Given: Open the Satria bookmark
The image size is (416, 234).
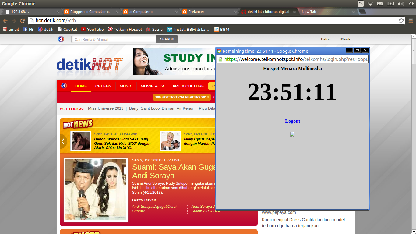Looking at the screenshot, I should 154,29.
